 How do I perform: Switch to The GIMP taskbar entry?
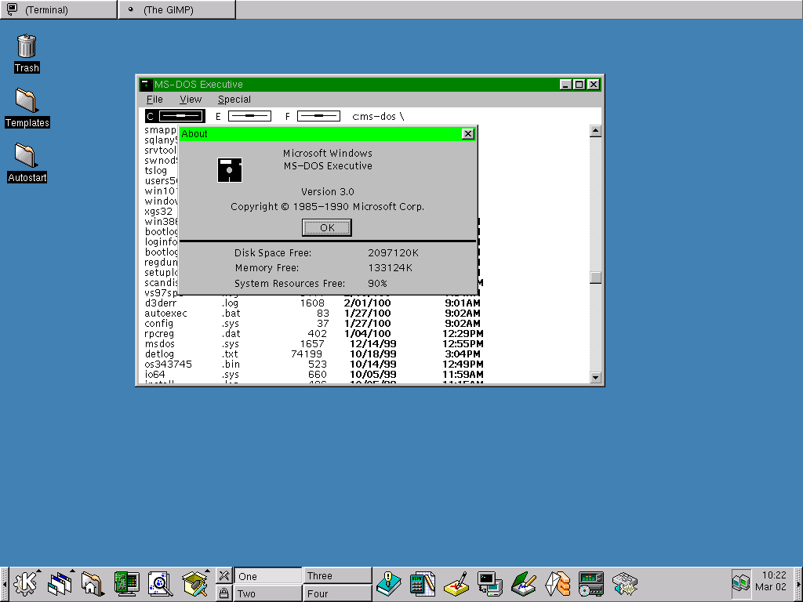(176, 9)
